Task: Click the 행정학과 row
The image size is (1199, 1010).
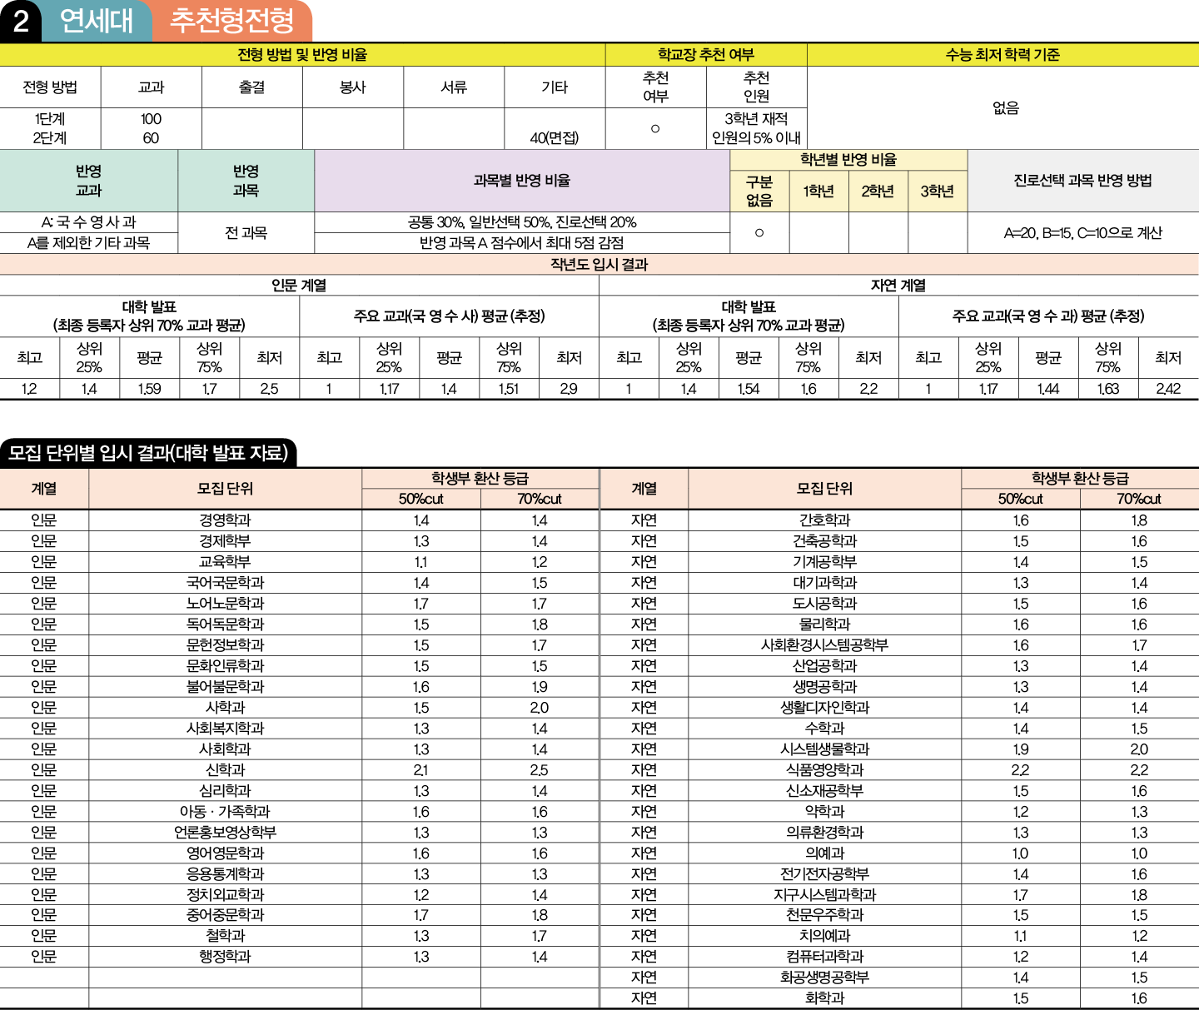Action: click(x=300, y=957)
